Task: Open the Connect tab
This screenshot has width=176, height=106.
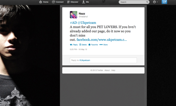Action: coord(58,2)
